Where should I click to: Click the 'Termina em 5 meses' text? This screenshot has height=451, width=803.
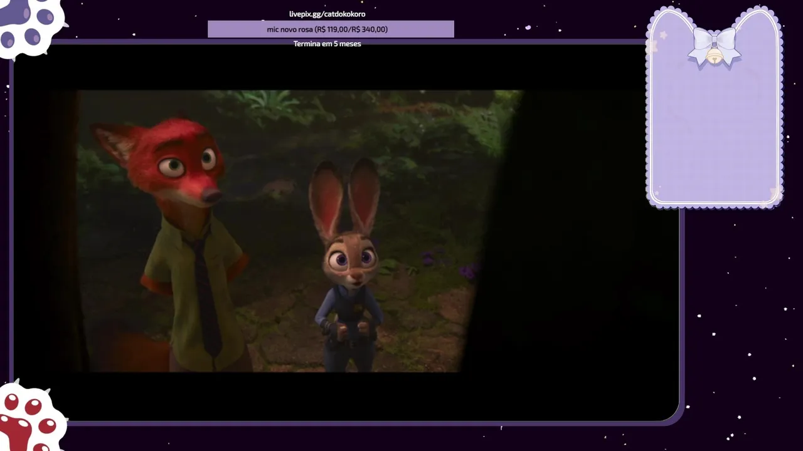327,44
